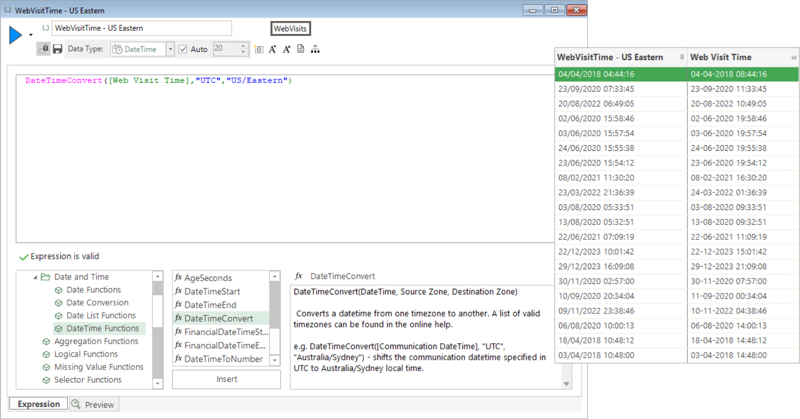The image size is (800, 419).
Task: Select Date Functions in the tree
Action: (94, 290)
